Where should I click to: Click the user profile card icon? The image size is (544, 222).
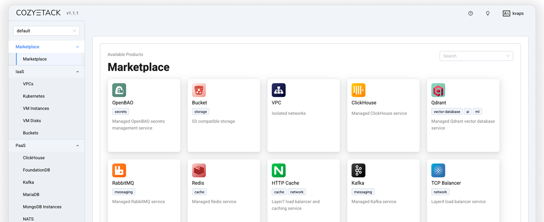506,13
